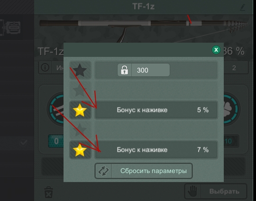The height and width of the screenshot is (201, 256).
Task: Select the 300 unlock cost field
Action: 144,70
